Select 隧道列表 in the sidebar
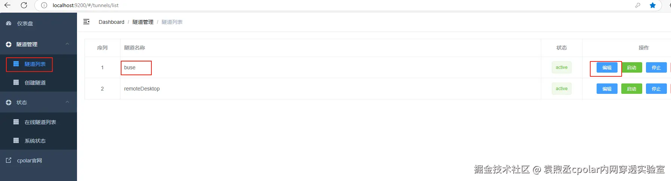 click(x=35, y=64)
